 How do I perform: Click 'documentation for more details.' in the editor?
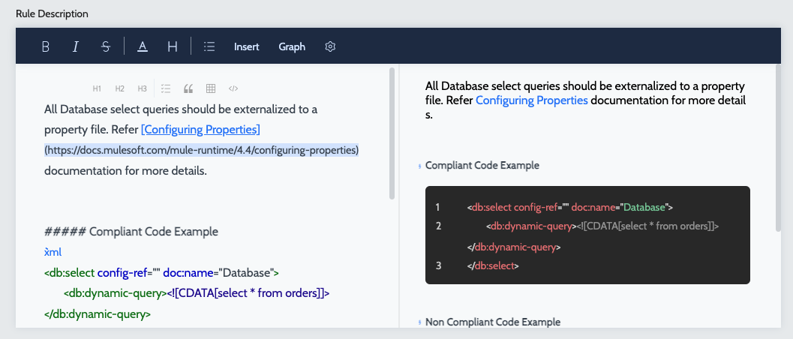[125, 171]
